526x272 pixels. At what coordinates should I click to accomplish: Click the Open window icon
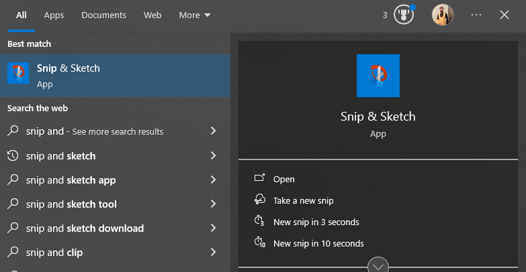[259, 178]
